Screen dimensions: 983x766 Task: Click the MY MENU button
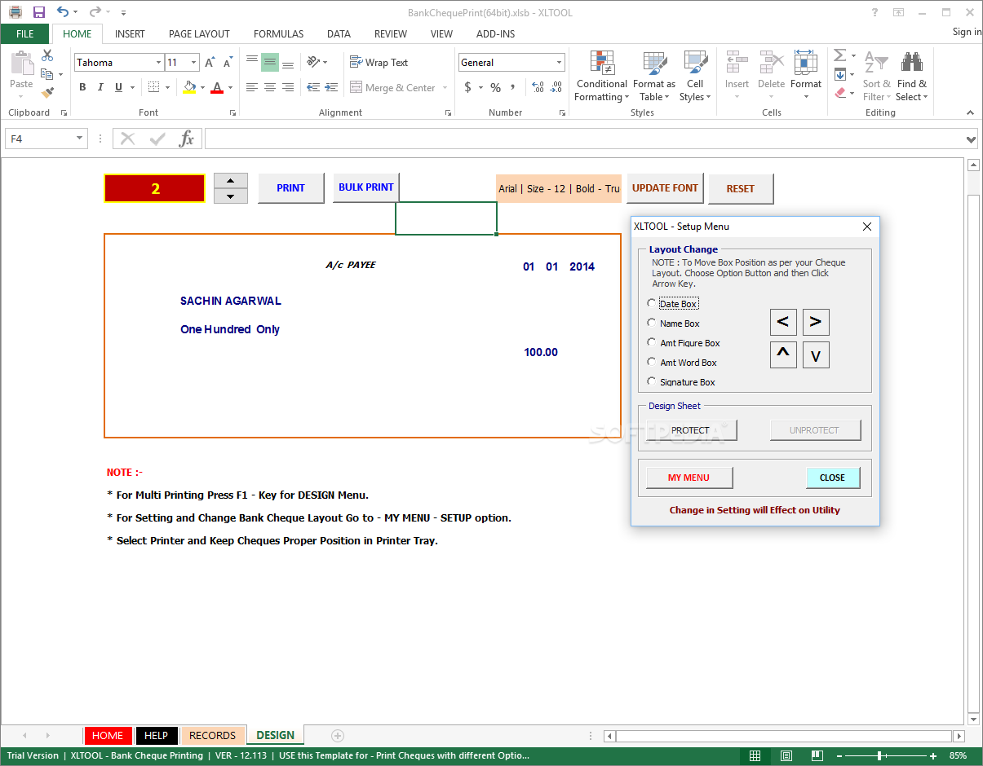tap(689, 478)
